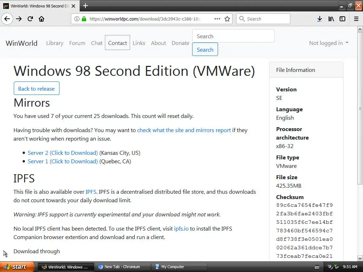Click the keyboard icon in system tray
Viewport: 363px width, 272px height.
(317, 267)
